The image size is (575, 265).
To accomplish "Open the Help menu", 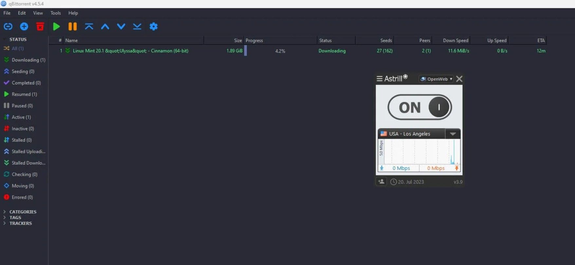I will (73, 13).
